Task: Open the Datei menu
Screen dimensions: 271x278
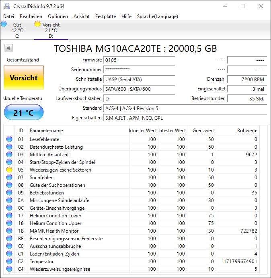Action: [x=8, y=16]
